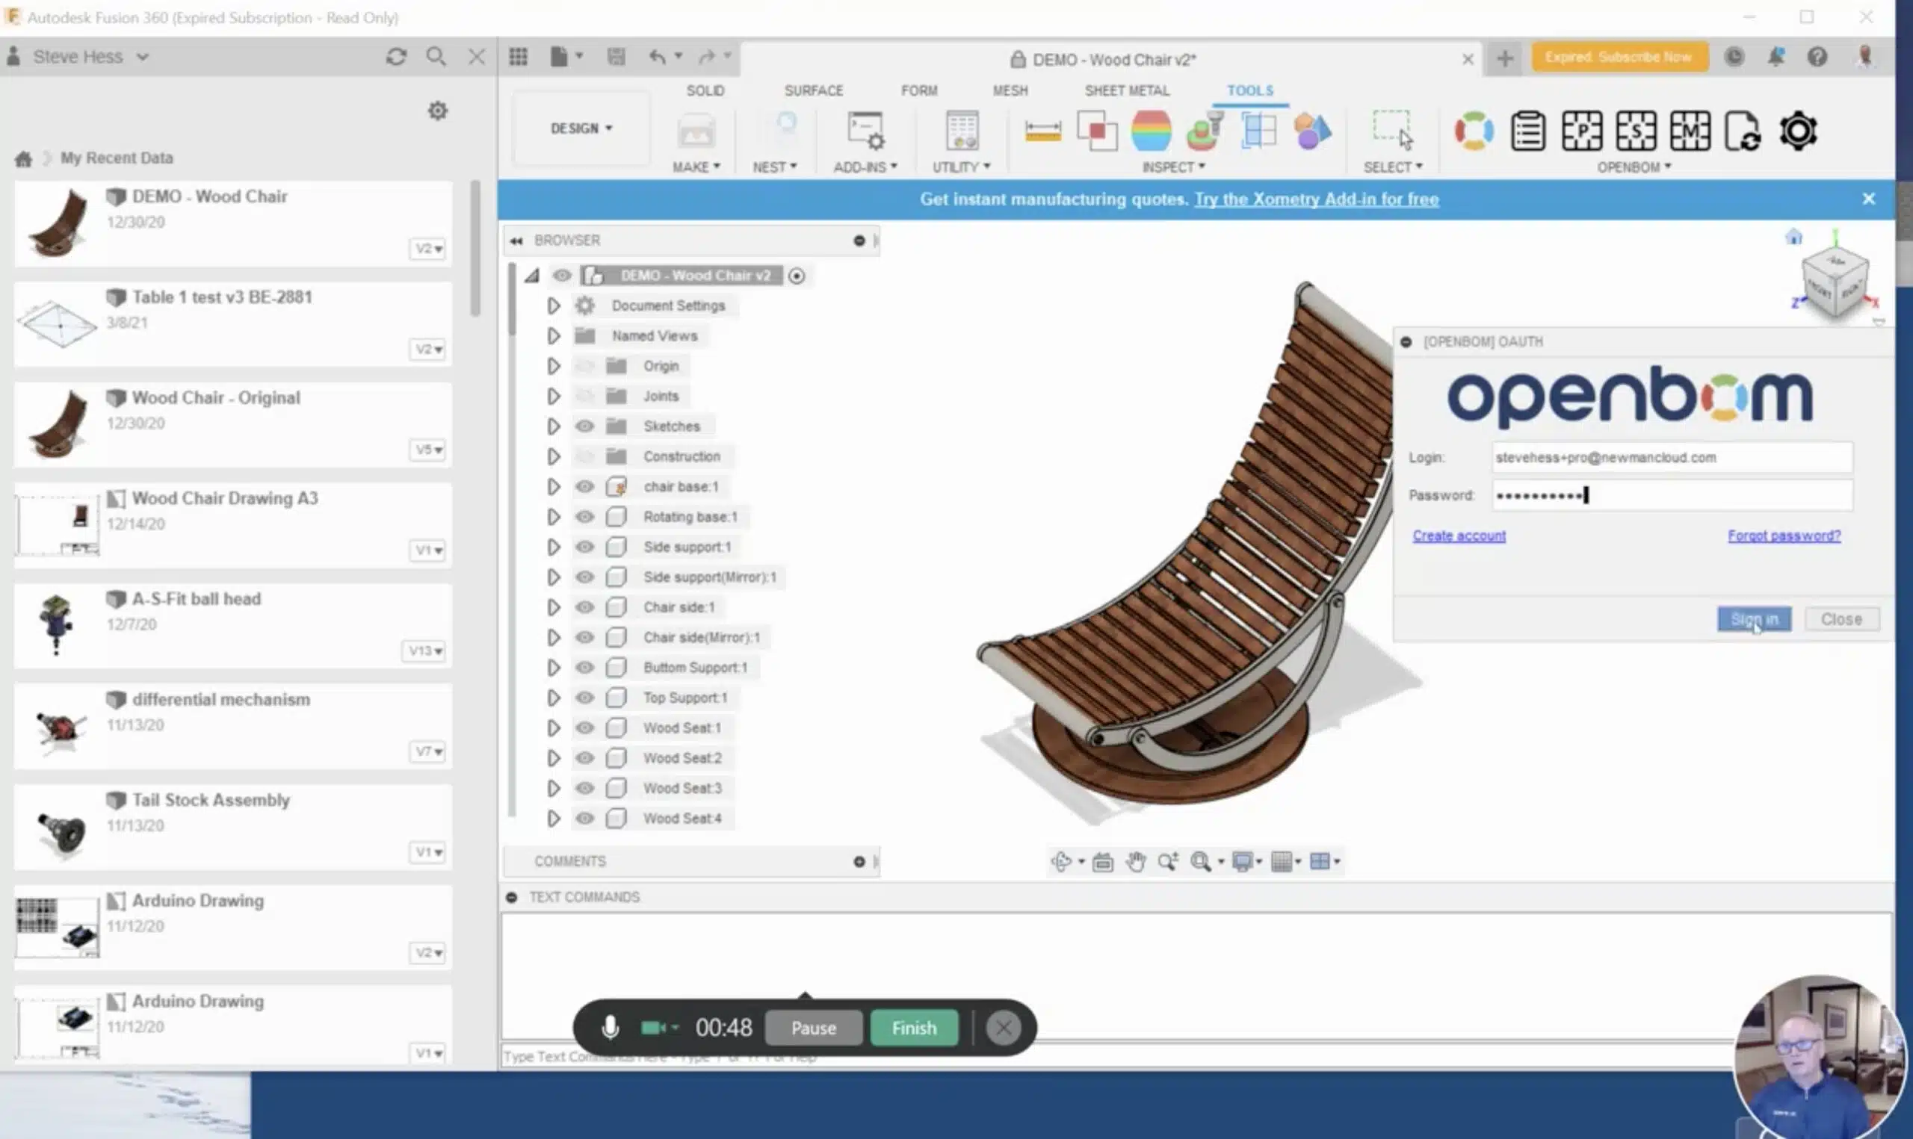Open the Design workspace dropdown
Screen dimensions: 1913x1139
pos(581,128)
